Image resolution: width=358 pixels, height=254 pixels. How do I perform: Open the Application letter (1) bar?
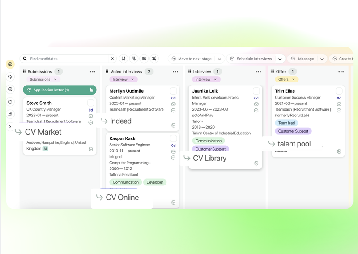(60, 90)
